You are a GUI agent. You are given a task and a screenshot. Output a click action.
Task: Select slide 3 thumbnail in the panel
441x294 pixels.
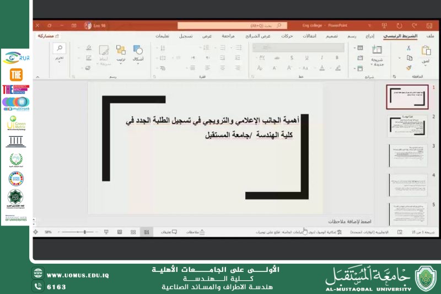coord(408,156)
